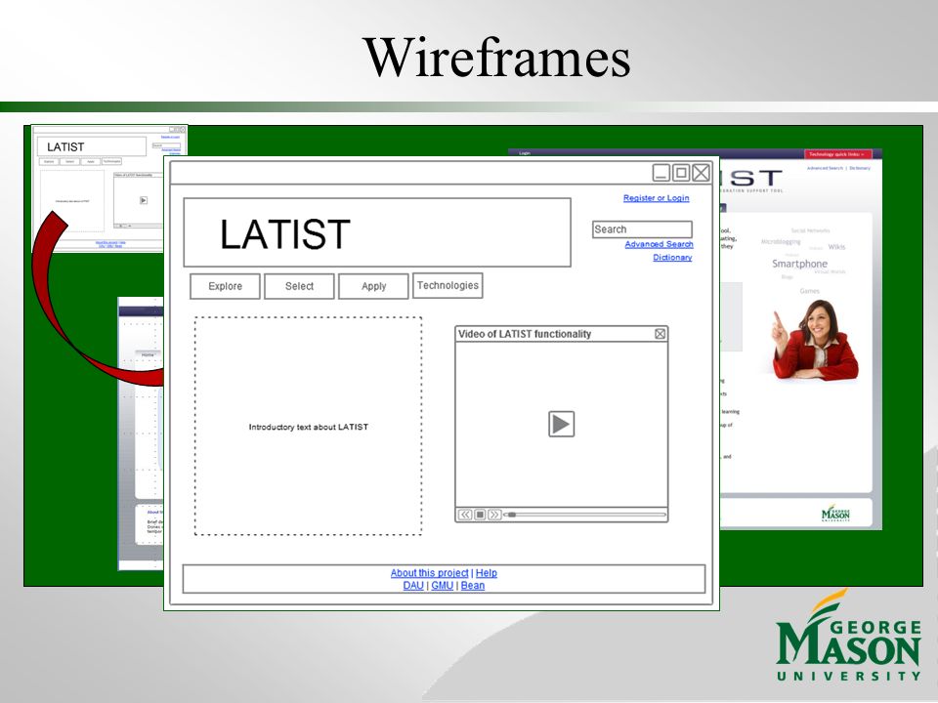The image size is (938, 703).
Task: Click the red Technology quick links button
Action: (x=838, y=154)
